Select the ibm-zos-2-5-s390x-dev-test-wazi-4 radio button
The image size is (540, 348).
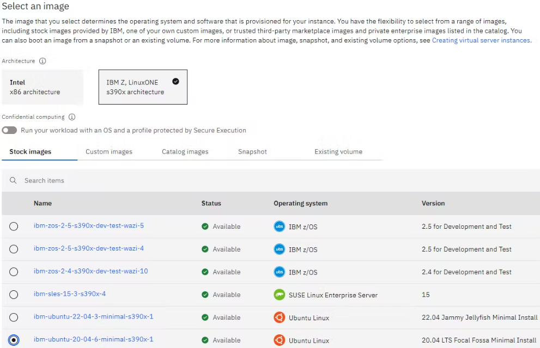click(14, 249)
